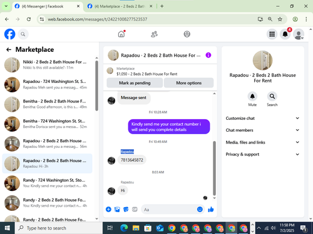Open Microsoft Store from the taskbar

(148, 228)
